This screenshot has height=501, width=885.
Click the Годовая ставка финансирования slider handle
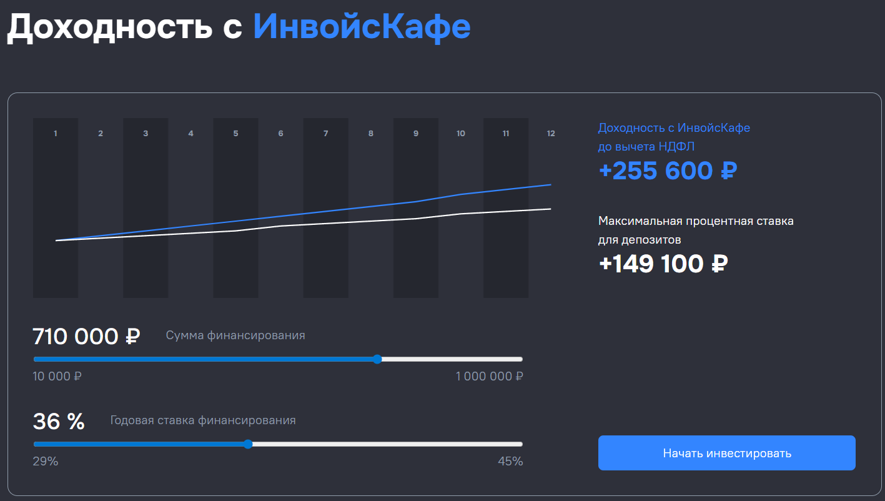(248, 444)
